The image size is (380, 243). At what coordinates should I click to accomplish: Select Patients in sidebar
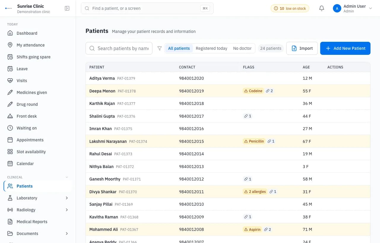[38, 186]
